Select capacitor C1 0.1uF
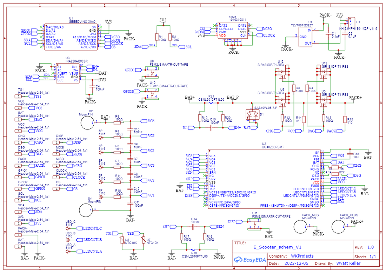This screenshot has width=386, height=273. pos(328,34)
